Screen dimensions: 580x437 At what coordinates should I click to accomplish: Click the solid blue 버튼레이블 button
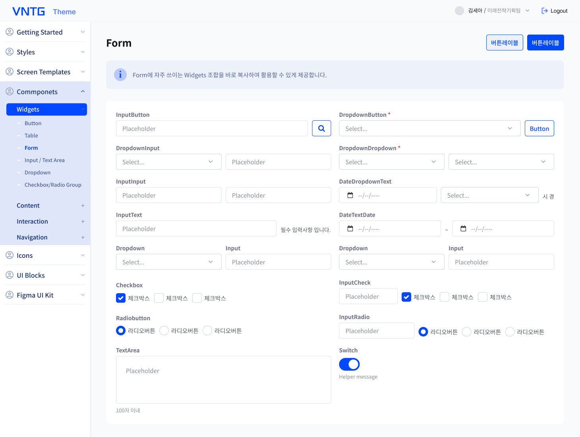545,43
